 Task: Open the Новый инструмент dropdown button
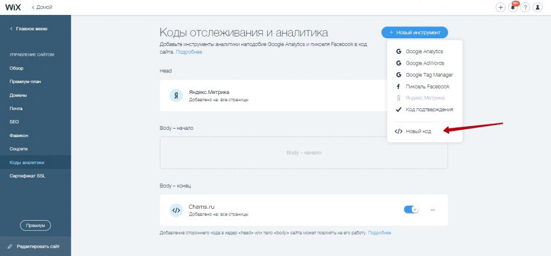[414, 32]
